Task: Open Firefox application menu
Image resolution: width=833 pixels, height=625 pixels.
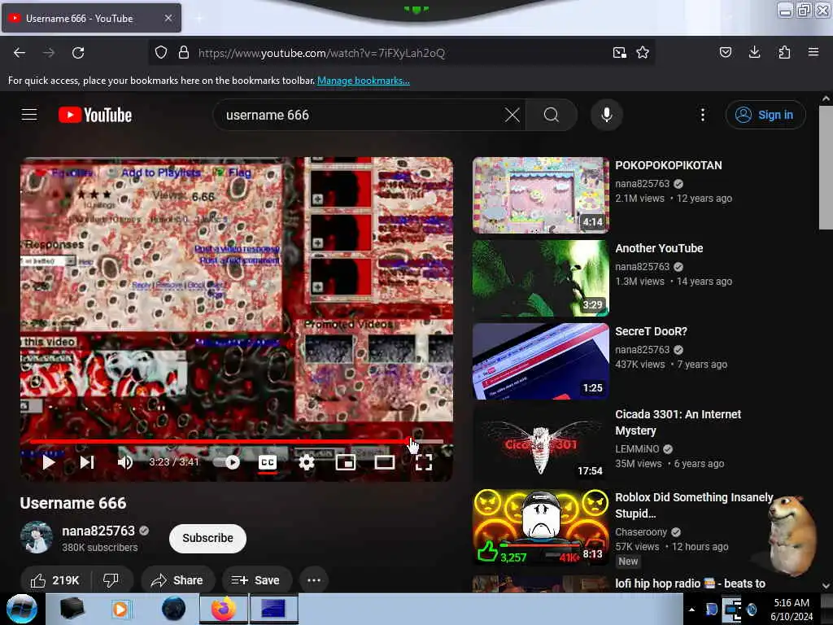Action: [813, 53]
